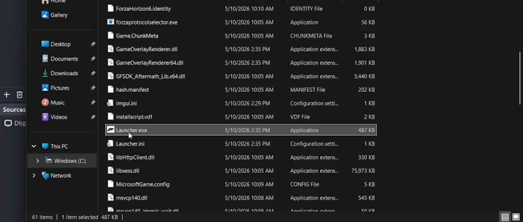Click the forzaprotocolselector.exe application icon
Screen dimensions: 523x222
coord(111,22)
